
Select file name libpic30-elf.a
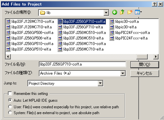(126, 27)
